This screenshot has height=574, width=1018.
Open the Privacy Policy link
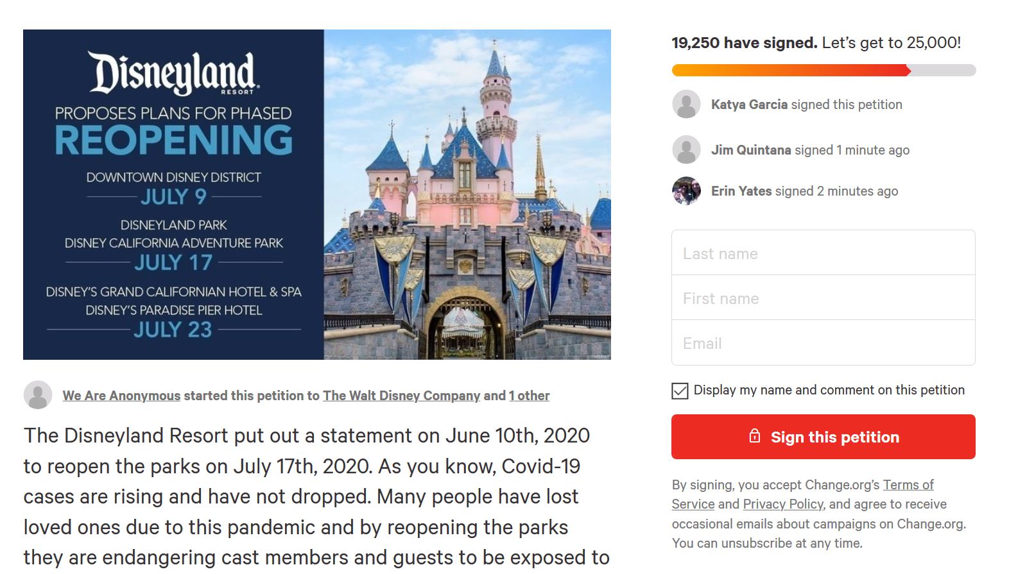pos(782,504)
